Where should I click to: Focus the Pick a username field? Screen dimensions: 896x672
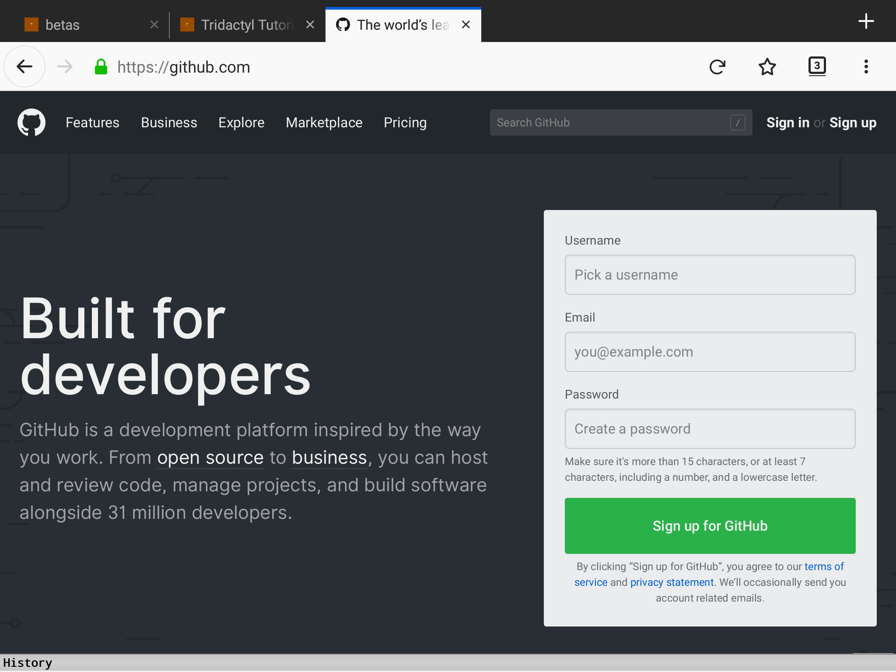tap(710, 275)
